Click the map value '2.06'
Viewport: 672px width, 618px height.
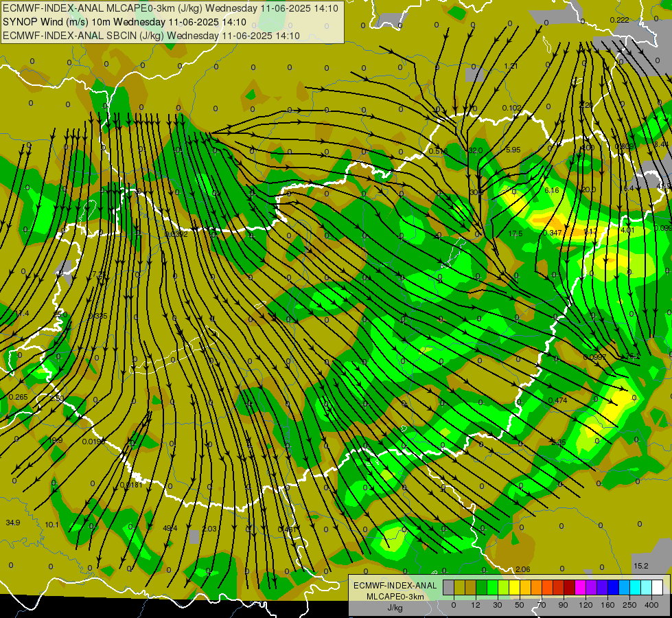(x=523, y=569)
